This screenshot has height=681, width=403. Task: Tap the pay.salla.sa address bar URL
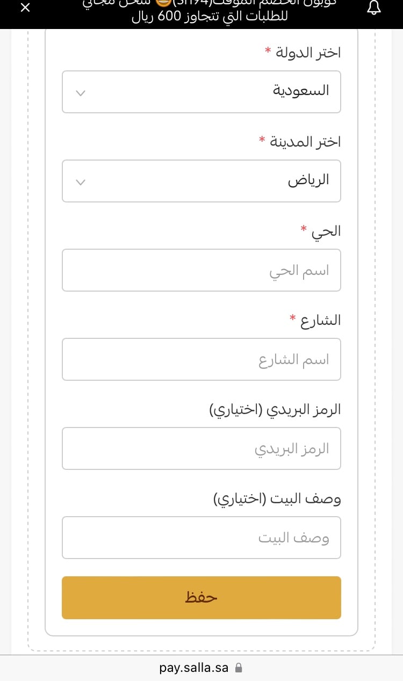click(194, 668)
